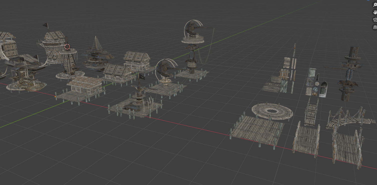Select the narrow wooden stair ramp
The height and width of the screenshot is (185, 377).
click(311, 112)
